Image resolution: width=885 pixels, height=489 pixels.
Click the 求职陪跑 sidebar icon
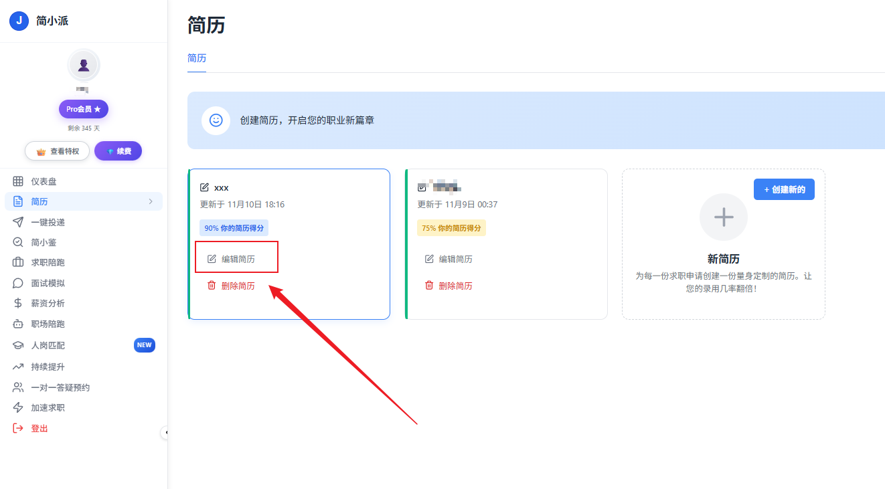pyautogui.click(x=18, y=262)
